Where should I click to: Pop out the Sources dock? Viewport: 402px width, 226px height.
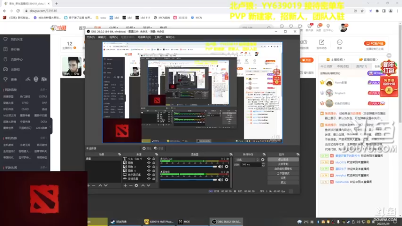point(157,155)
